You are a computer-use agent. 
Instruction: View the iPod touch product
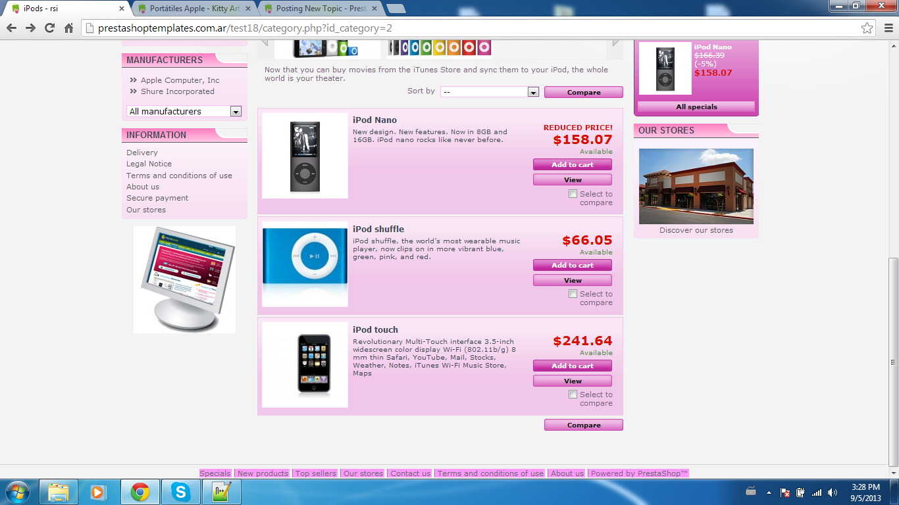click(573, 381)
